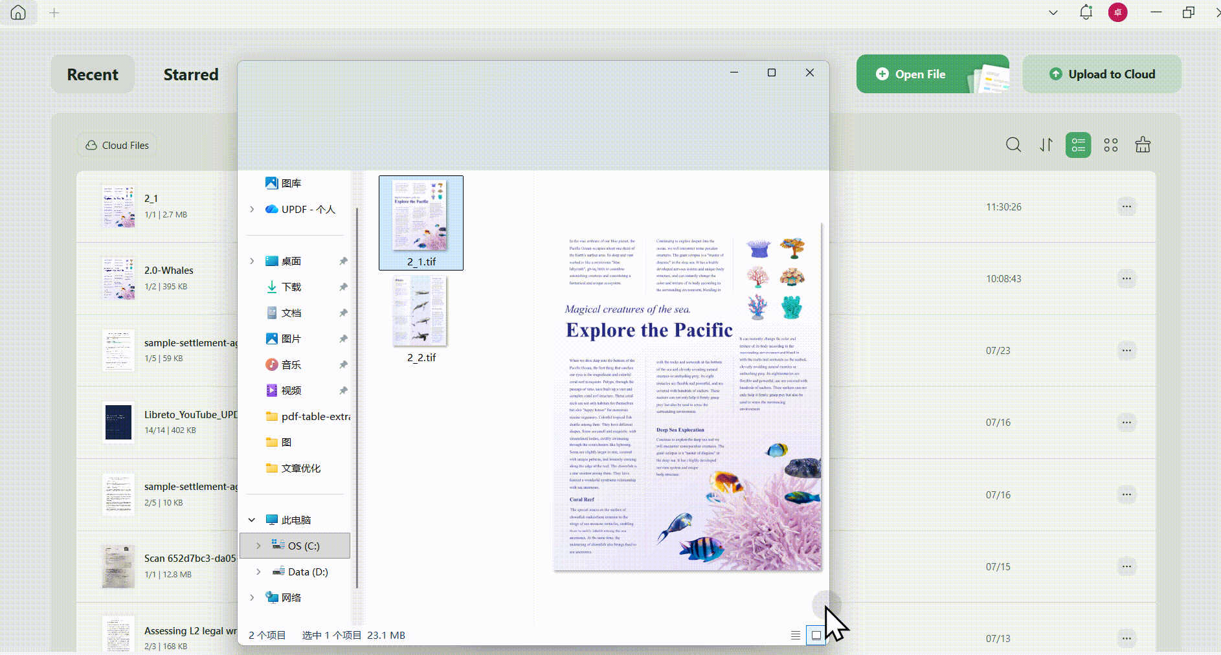This screenshot has width=1221, height=655.
Task: Select 图库 in the file dialog sidebar
Action: (291, 183)
